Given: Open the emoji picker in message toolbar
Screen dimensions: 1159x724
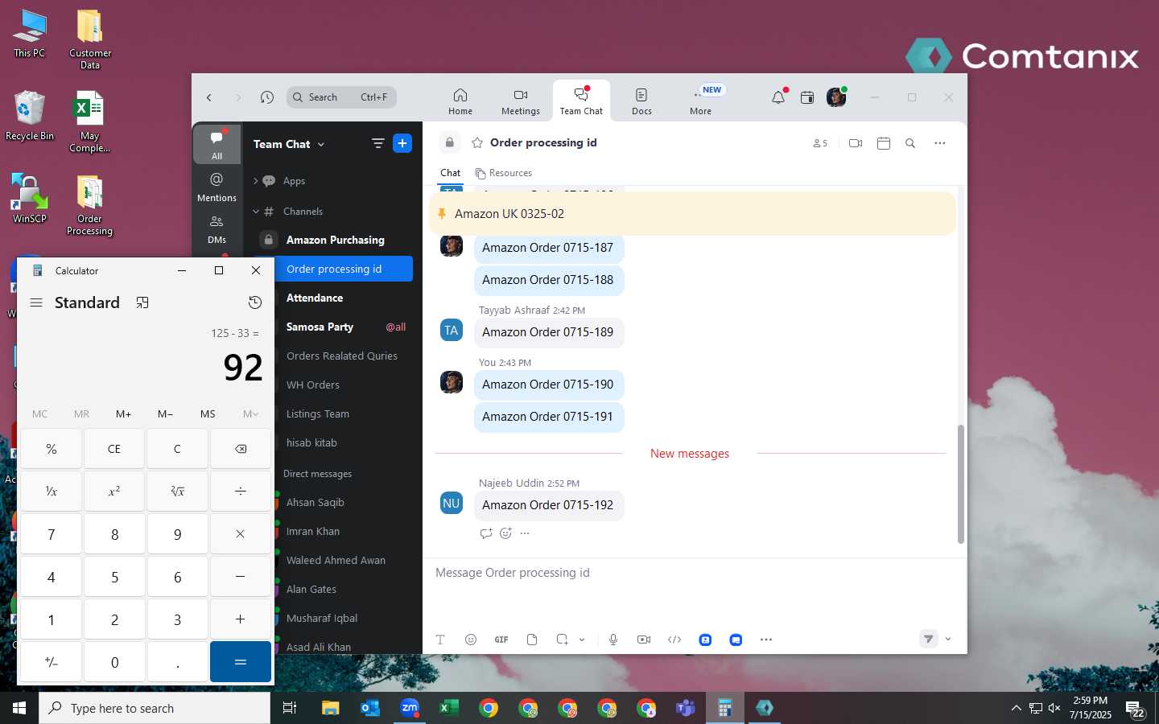Looking at the screenshot, I should coord(471,640).
